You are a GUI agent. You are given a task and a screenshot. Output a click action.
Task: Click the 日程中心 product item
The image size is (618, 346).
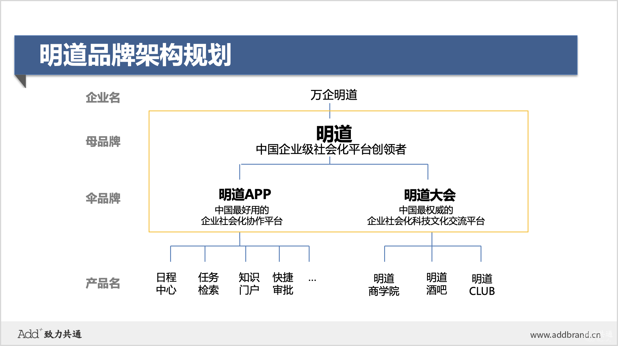click(x=166, y=283)
